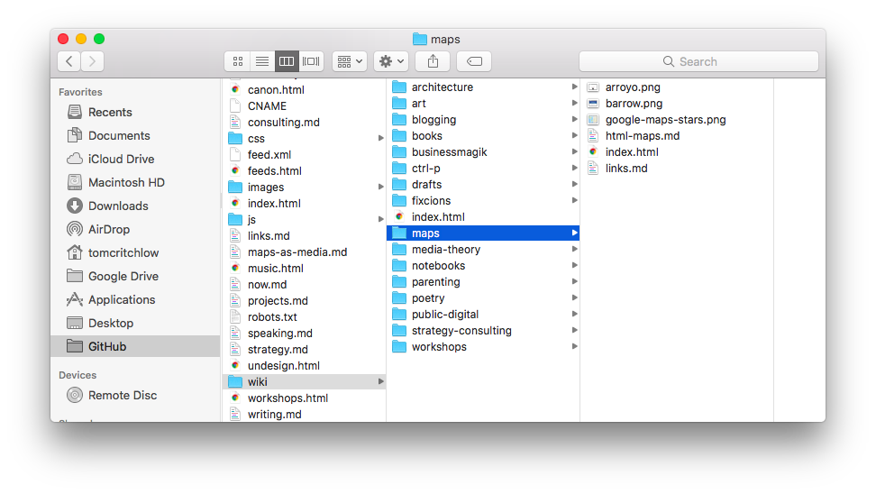The image size is (876, 494).
Task: Select the robots.txt file
Action: [304, 316]
